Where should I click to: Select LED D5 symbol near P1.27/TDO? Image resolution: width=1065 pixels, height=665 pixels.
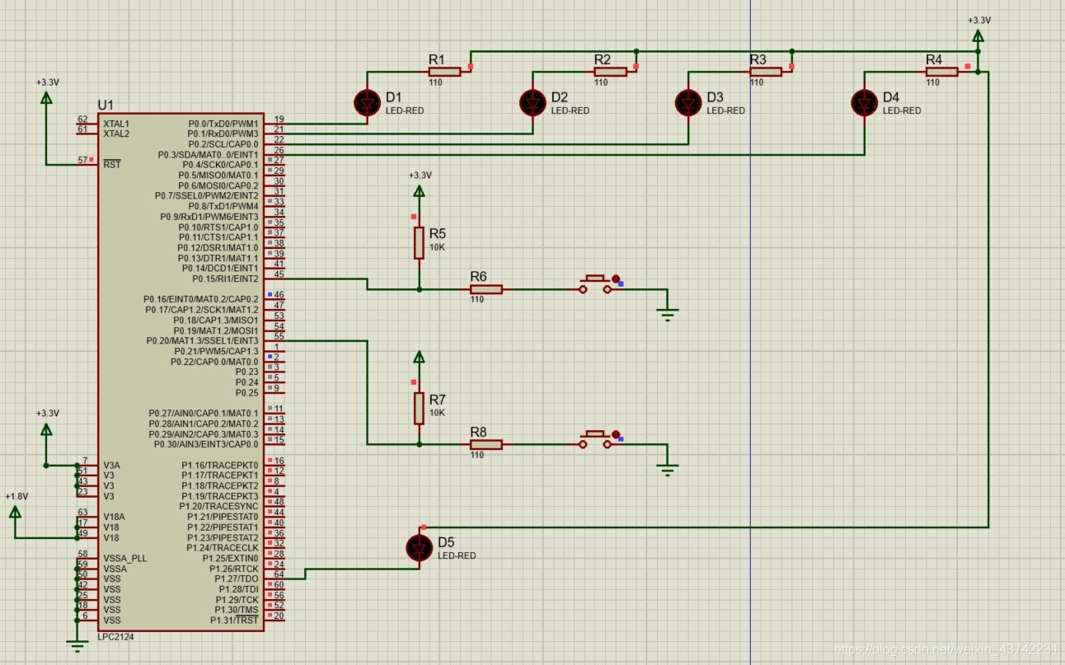(x=420, y=548)
